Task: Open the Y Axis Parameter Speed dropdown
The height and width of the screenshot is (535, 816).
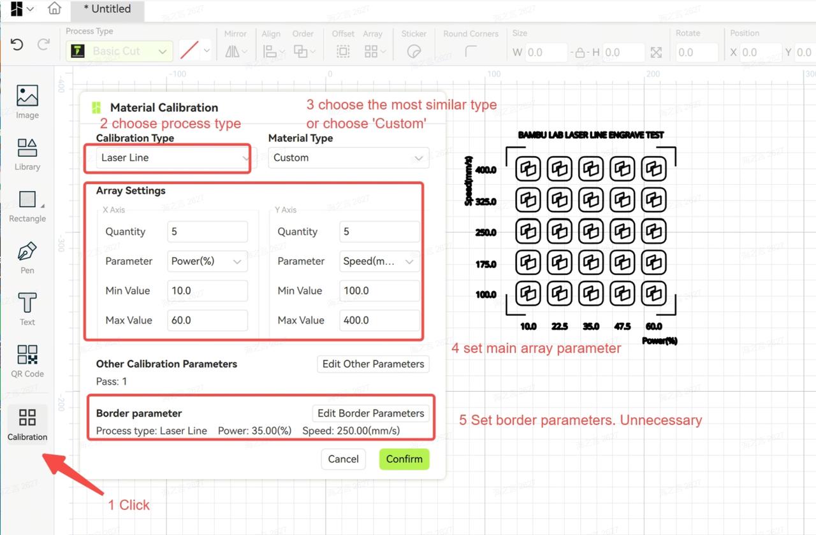Action: 379,261
